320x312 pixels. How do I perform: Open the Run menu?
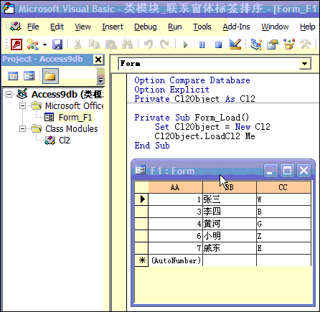pyautogui.click(x=175, y=27)
